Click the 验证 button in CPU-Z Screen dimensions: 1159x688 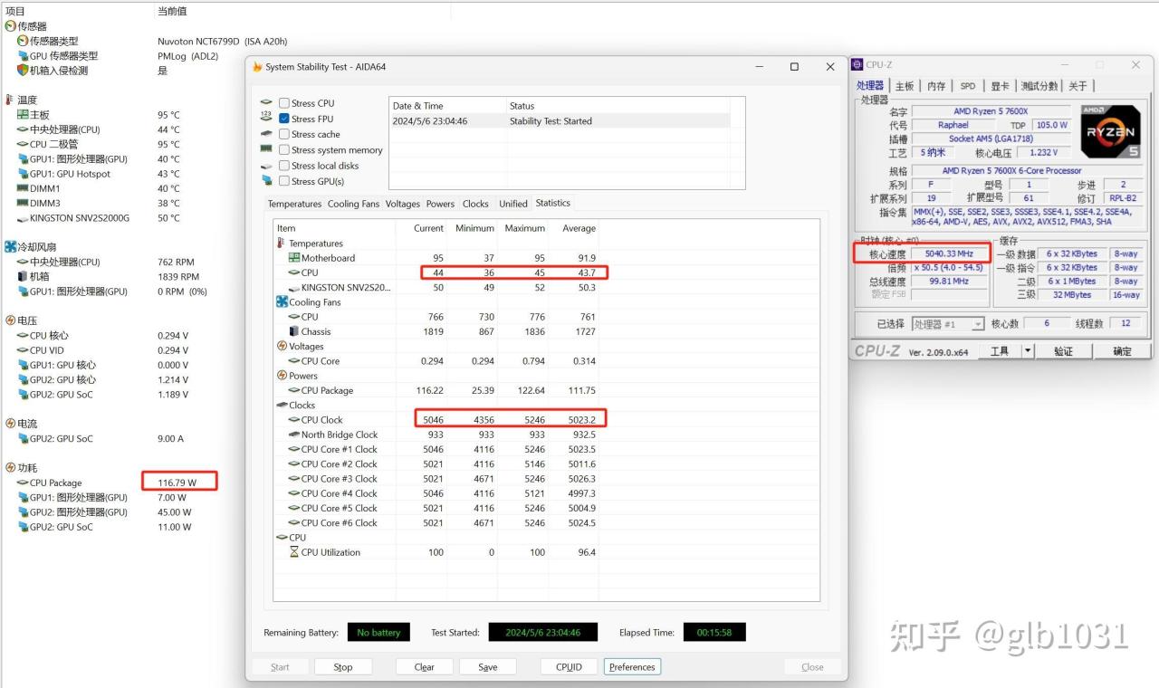1064,351
